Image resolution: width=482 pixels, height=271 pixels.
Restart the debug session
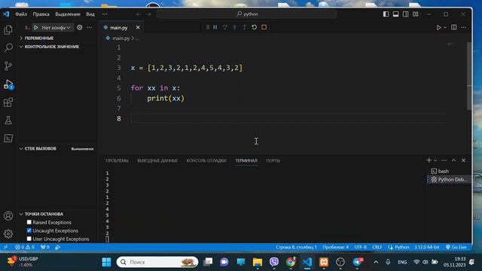(255, 27)
